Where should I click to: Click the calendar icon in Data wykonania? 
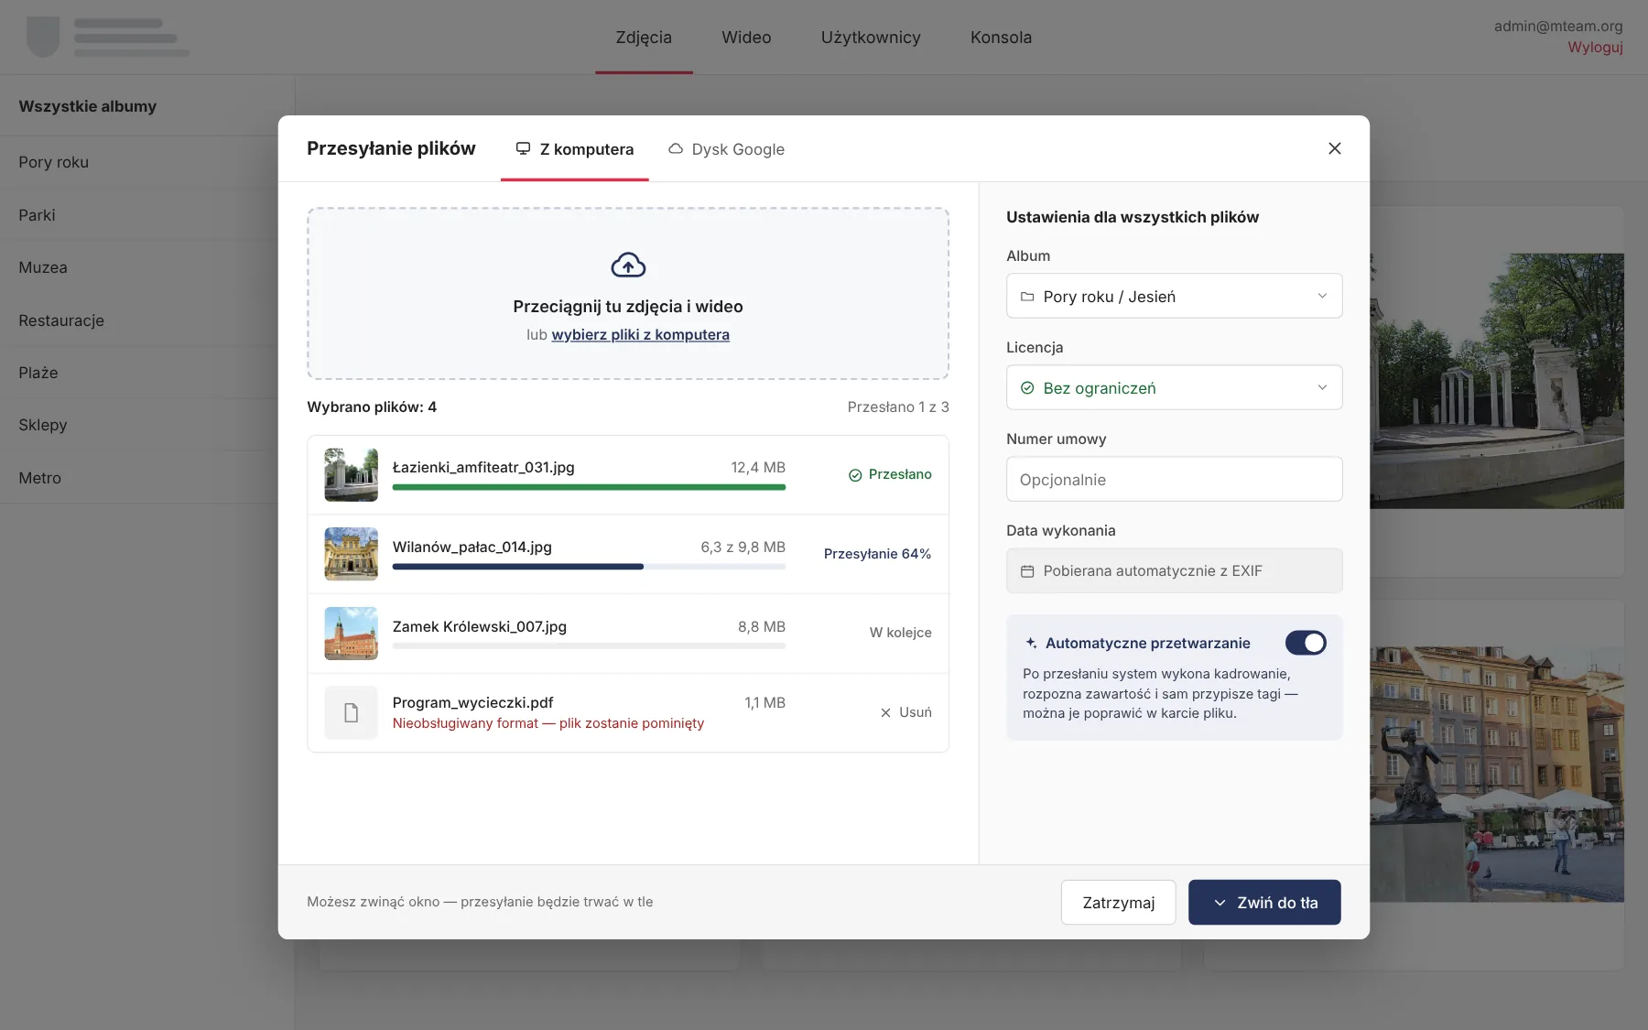(1027, 571)
